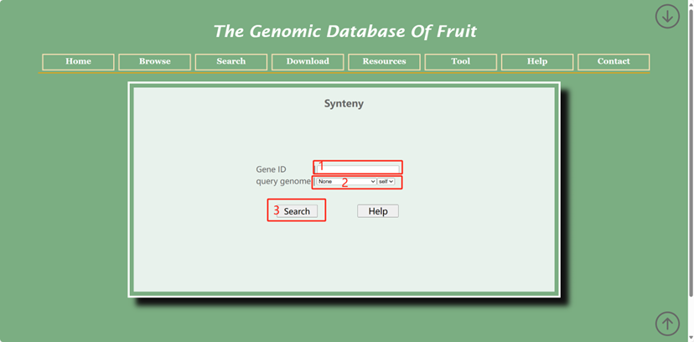
Task: Go to the Browse page
Action: [155, 61]
